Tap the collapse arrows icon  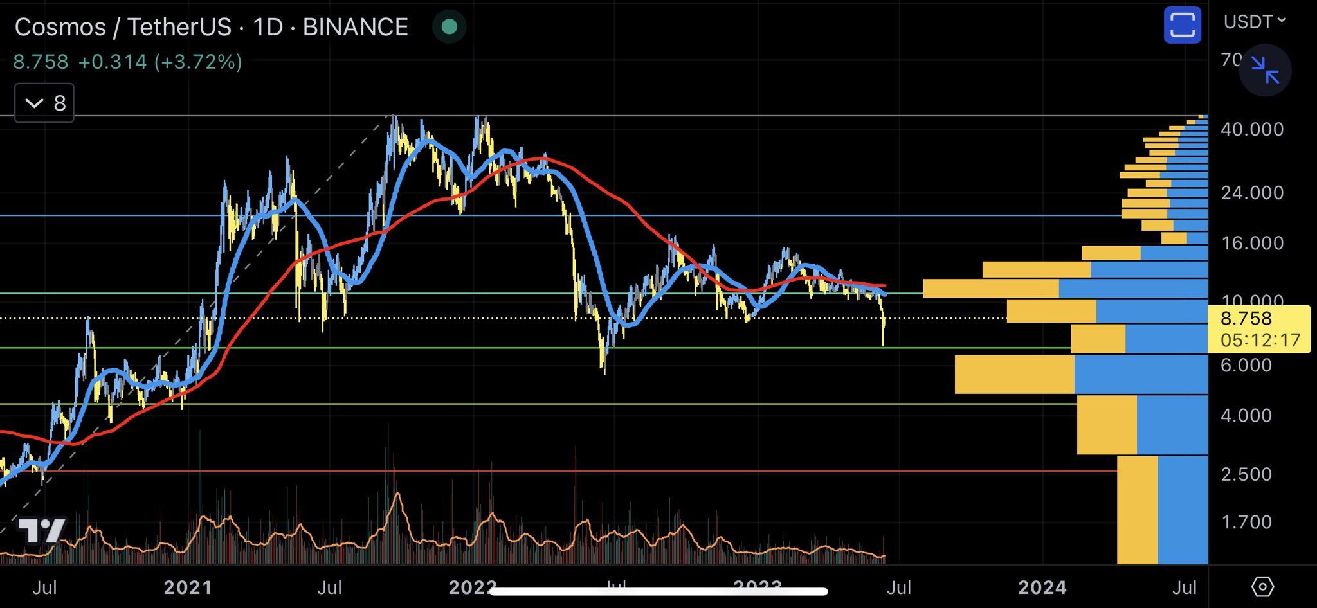pos(1265,70)
